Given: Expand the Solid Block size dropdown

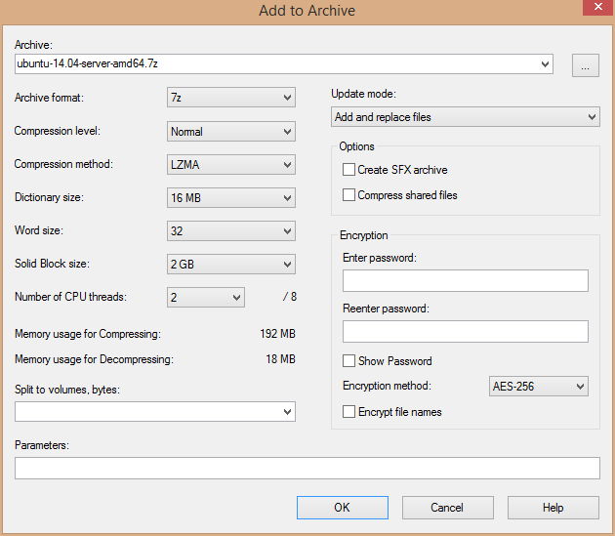Looking at the screenshot, I should click(x=231, y=264).
